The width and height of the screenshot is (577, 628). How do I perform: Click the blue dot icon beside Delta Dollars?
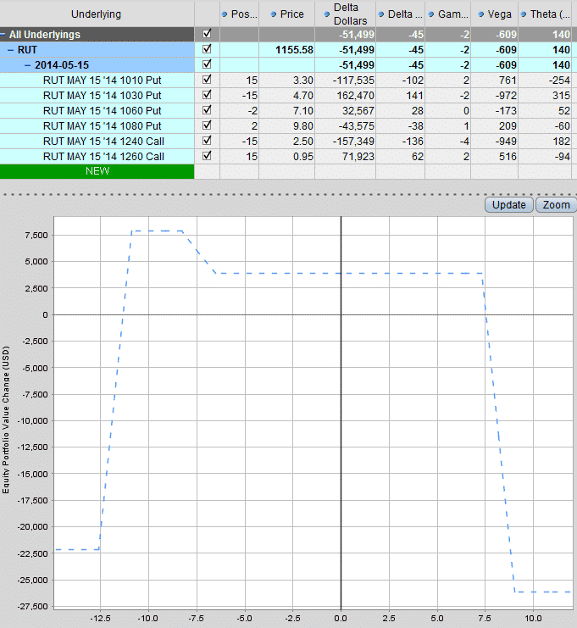coord(327,14)
